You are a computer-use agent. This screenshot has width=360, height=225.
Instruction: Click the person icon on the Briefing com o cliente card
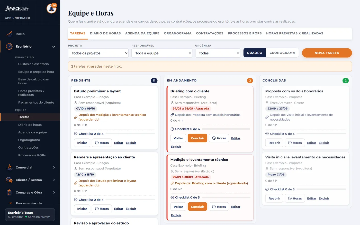(x=172, y=103)
